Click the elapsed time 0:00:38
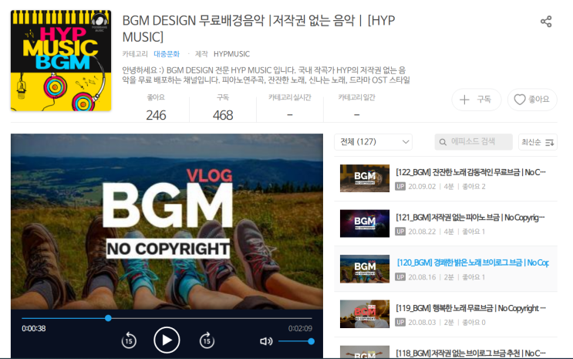 [34, 329]
